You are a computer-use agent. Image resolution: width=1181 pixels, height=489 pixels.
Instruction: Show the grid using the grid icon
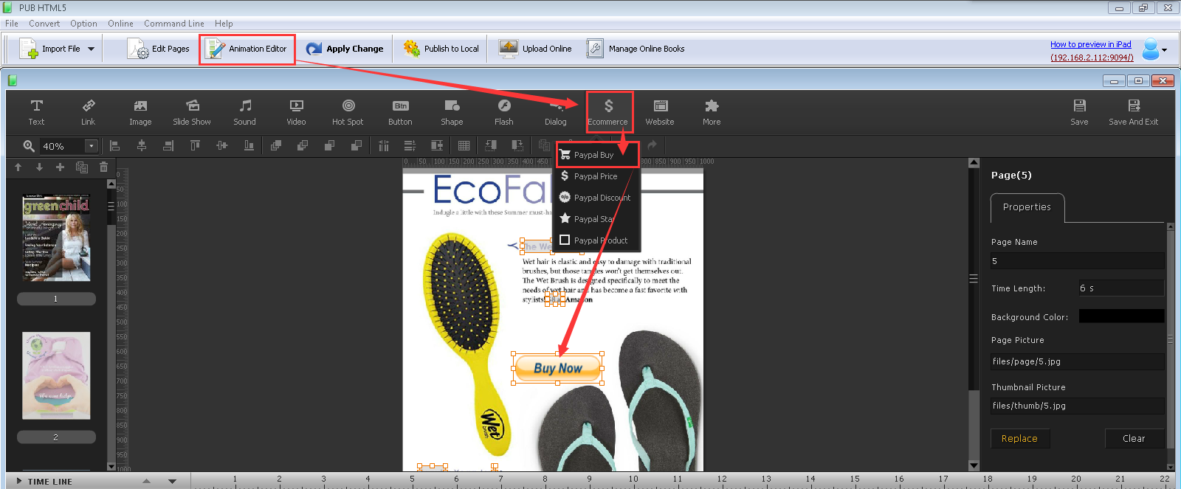pyautogui.click(x=464, y=145)
